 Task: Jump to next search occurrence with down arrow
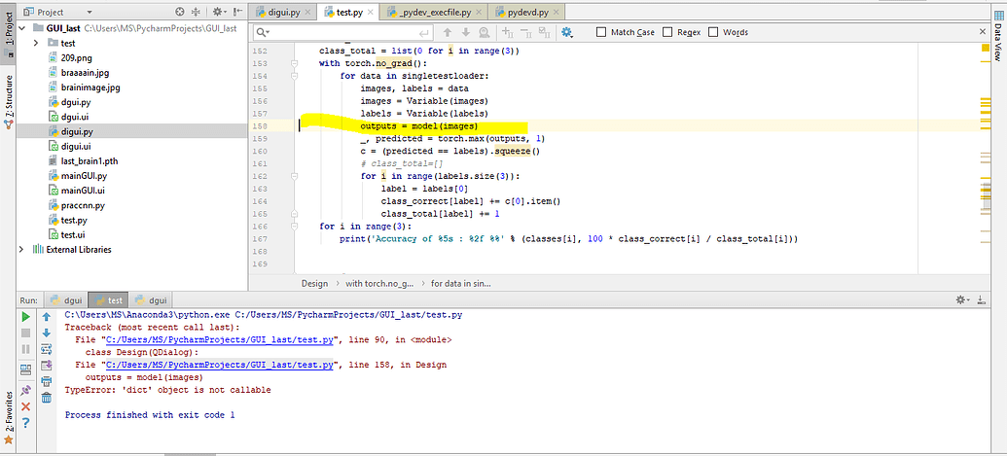(x=465, y=33)
